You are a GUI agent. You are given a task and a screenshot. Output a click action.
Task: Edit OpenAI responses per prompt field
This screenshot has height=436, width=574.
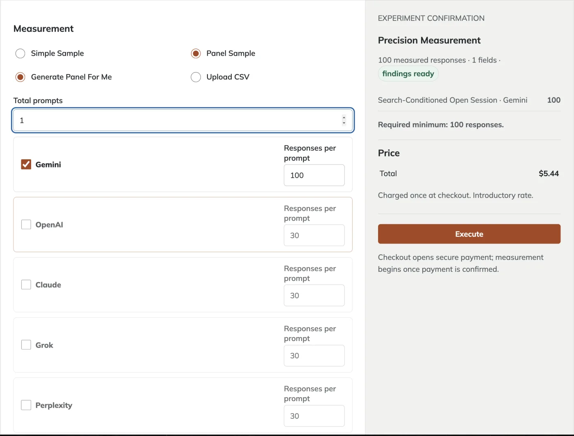click(x=314, y=235)
